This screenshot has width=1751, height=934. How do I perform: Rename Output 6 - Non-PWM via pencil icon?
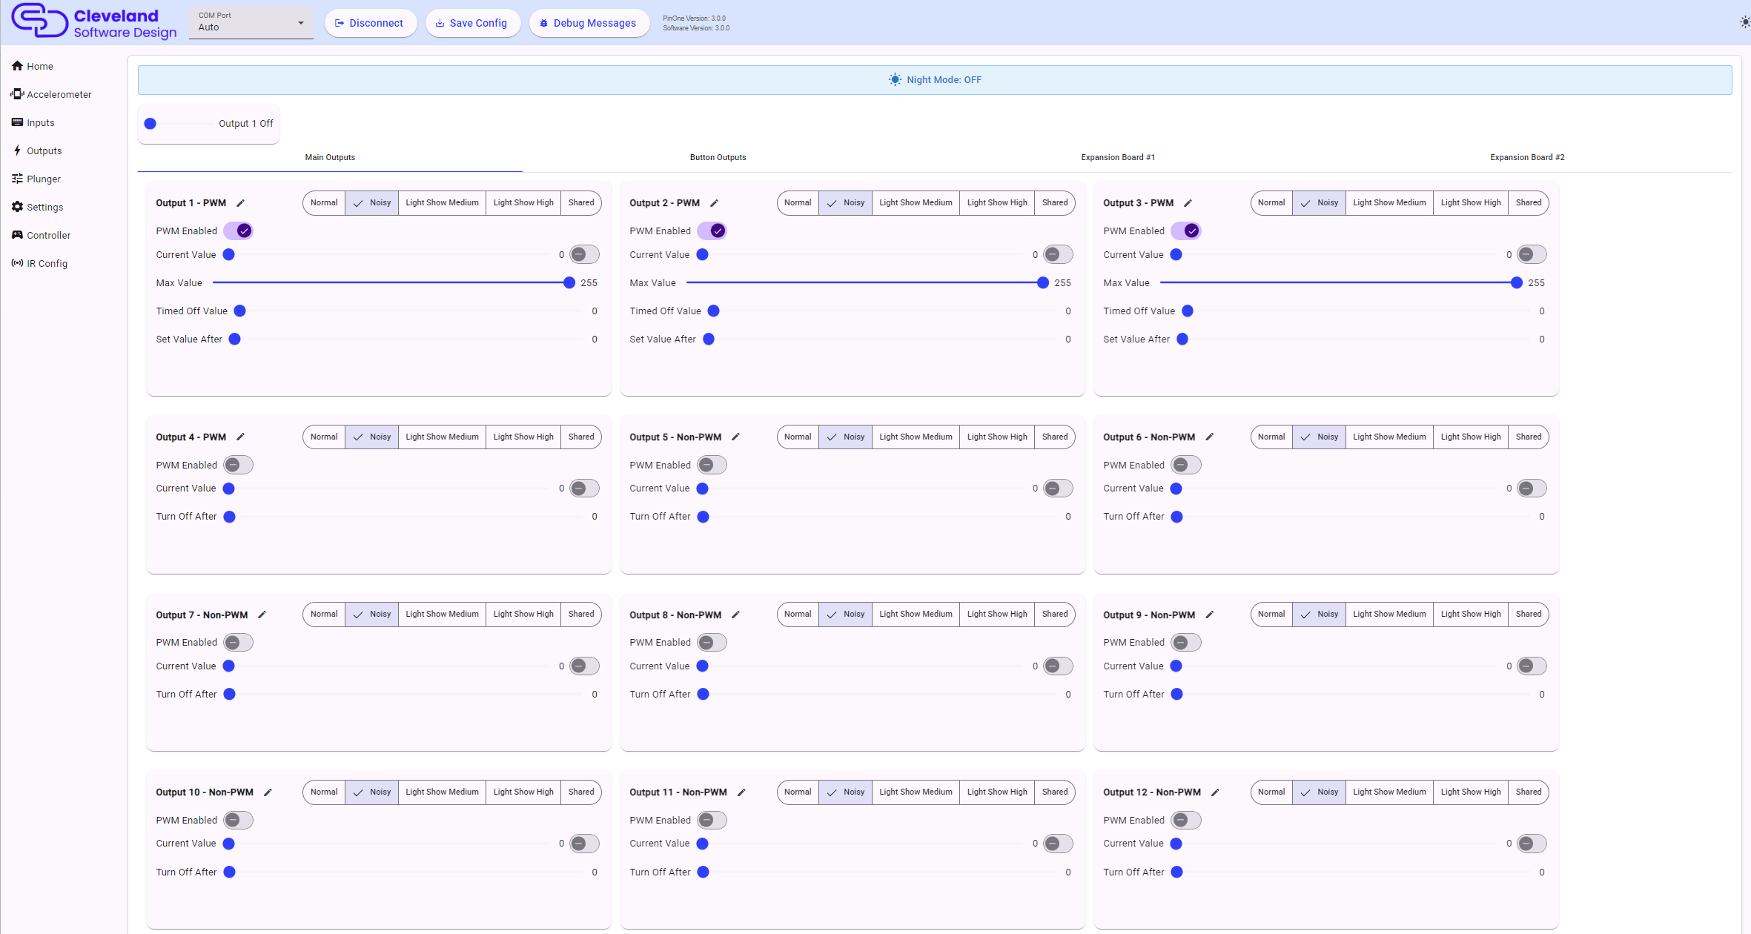click(1209, 437)
